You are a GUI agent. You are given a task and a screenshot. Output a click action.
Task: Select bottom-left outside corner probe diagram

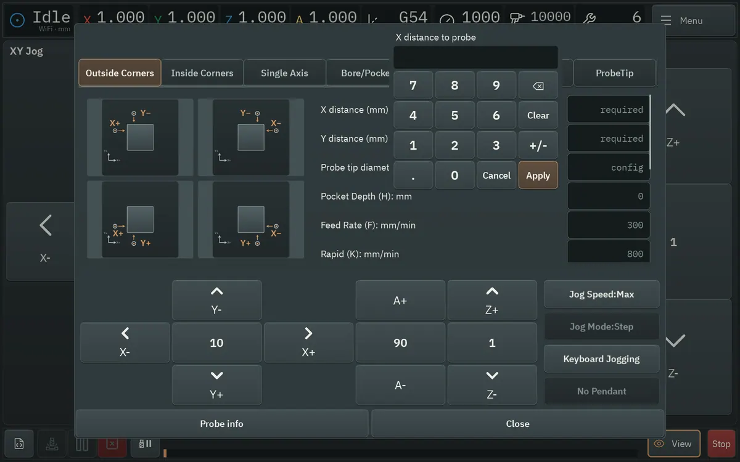click(x=140, y=219)
